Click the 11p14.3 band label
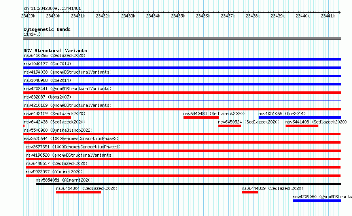 click(32, 34)
